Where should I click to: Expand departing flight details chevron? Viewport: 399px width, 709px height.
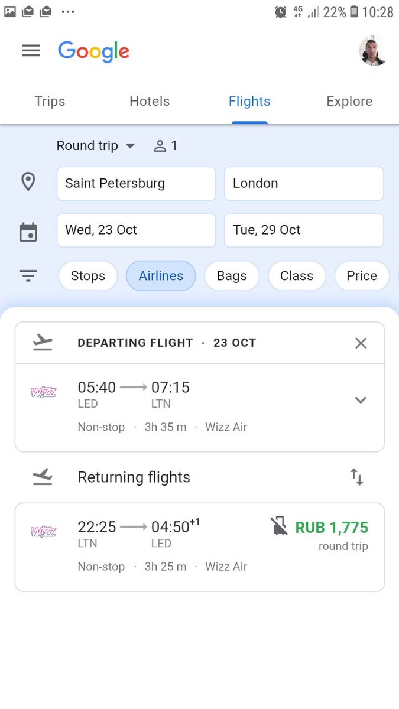tap(361, 400)
